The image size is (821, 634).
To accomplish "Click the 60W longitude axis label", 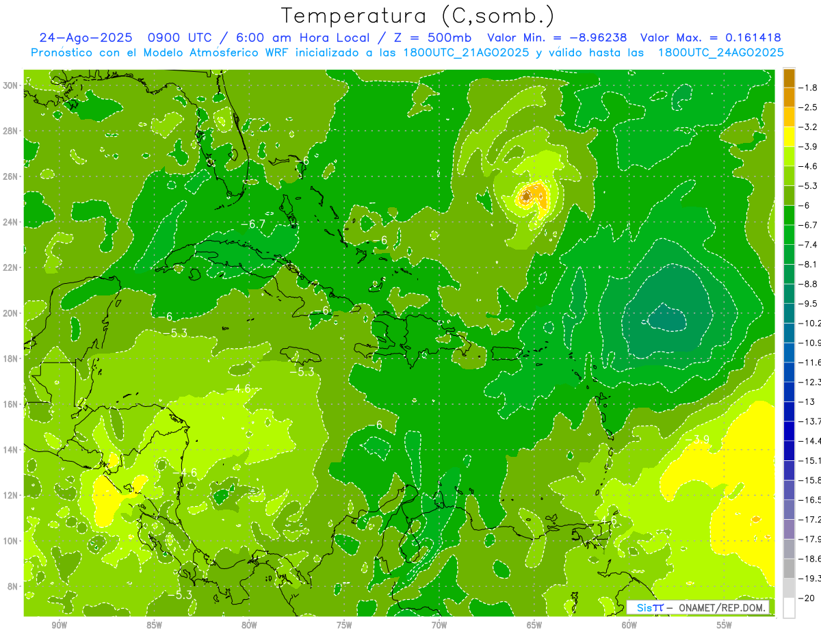I will pyautogui.click(x=629, y=625).
